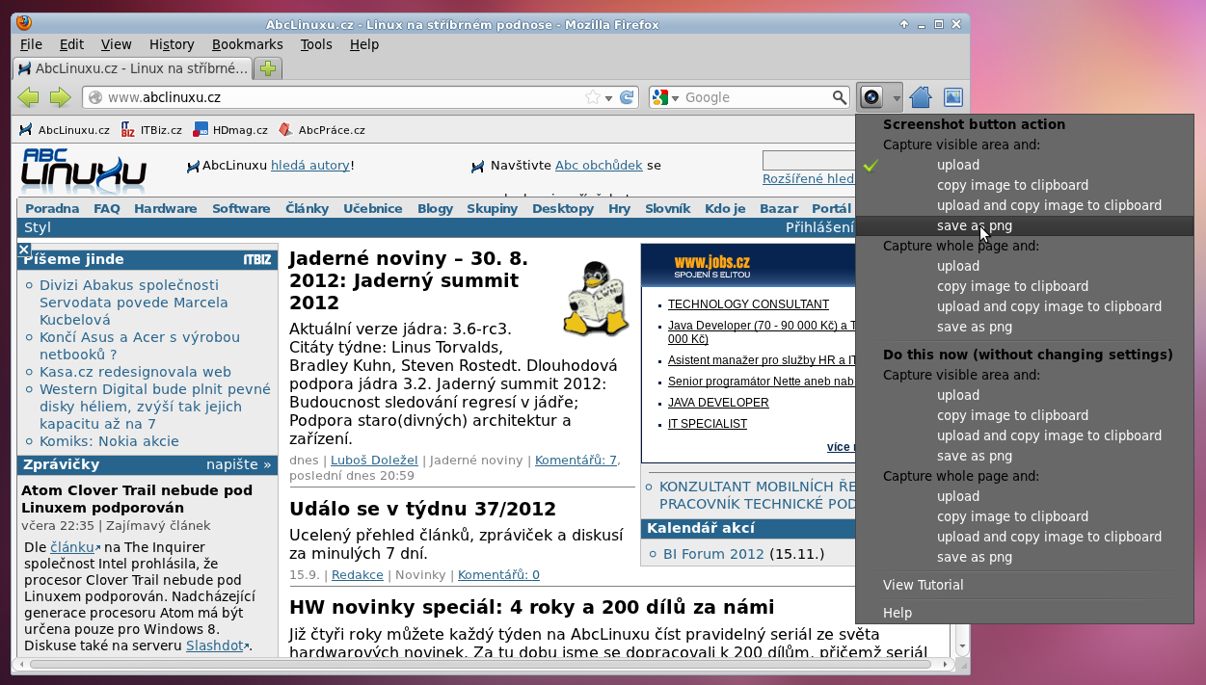Image resolution: width=1206 pixels, height=685 pixels.
Task: Reload the page with the refresh icon
Action: (x=627, y=97)
